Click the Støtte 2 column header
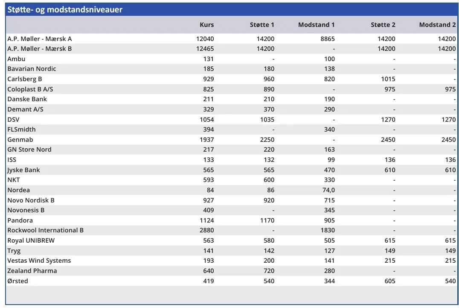 coord(383,25)
